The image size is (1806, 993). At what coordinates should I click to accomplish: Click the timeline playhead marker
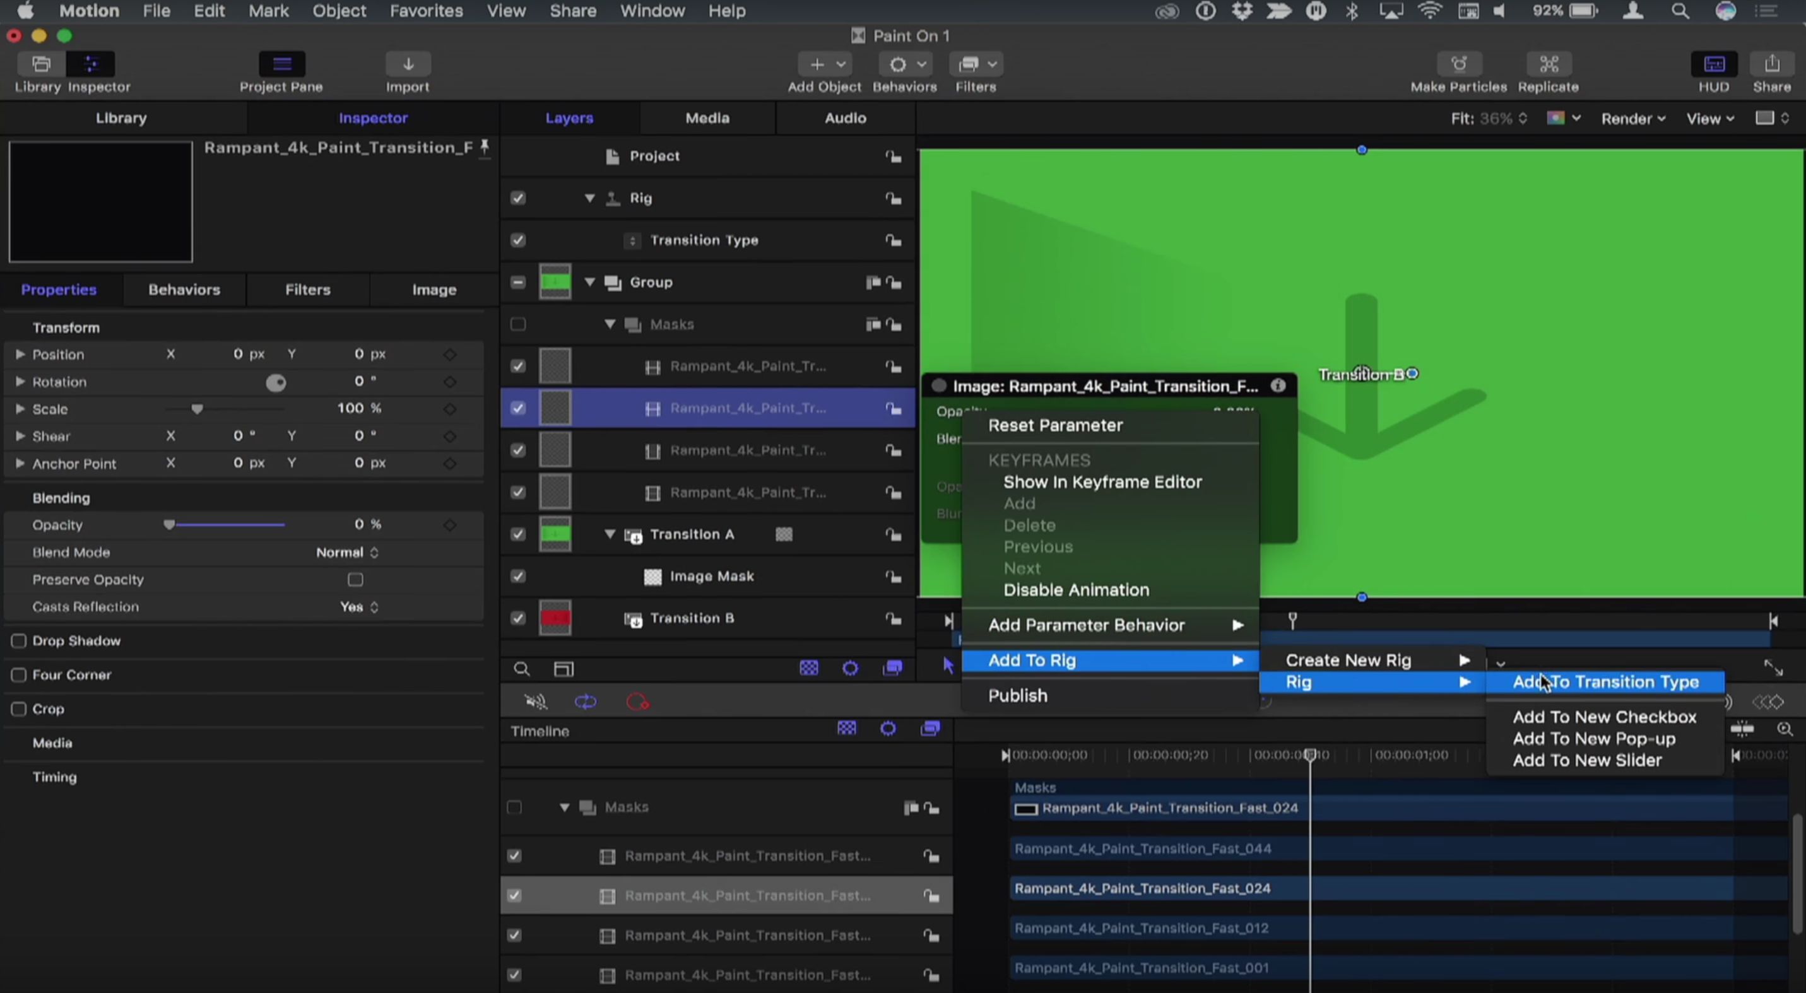point(1309,755)
